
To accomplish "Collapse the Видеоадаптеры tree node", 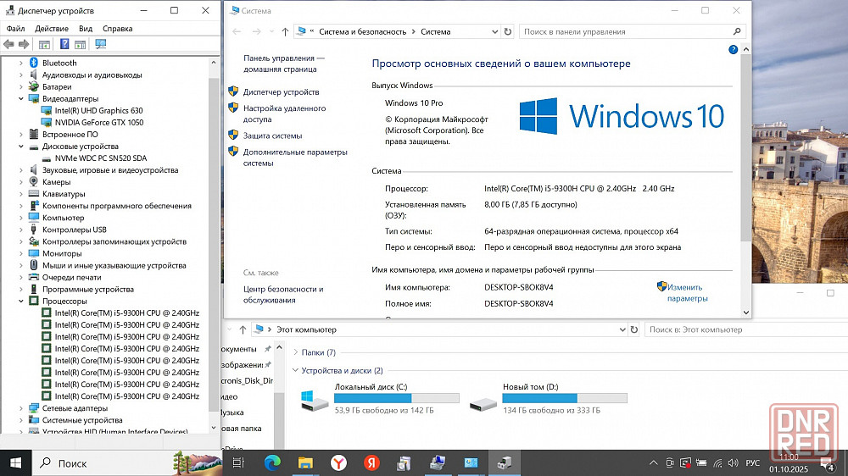I will tap(21, 98).
